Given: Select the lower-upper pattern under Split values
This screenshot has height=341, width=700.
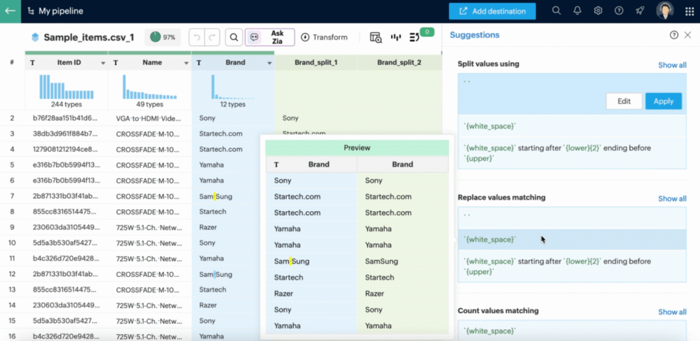Looking at the screenshot, I should click(x=572, y=153).
